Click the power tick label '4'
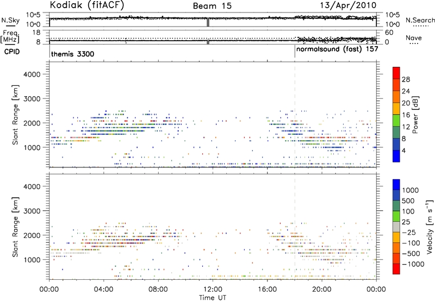 point(403,150)
